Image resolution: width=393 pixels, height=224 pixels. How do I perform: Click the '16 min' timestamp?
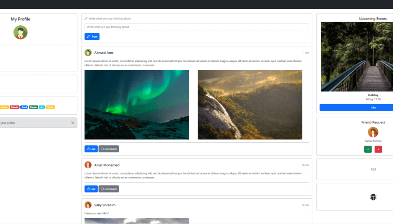(x=305, y=165)
